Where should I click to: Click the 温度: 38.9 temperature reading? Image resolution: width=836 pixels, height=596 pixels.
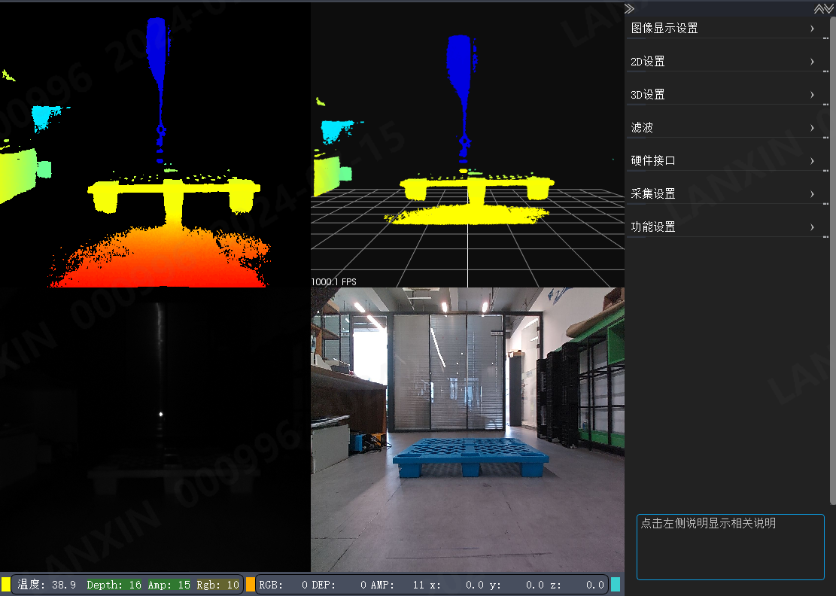(x=47, y=585)
